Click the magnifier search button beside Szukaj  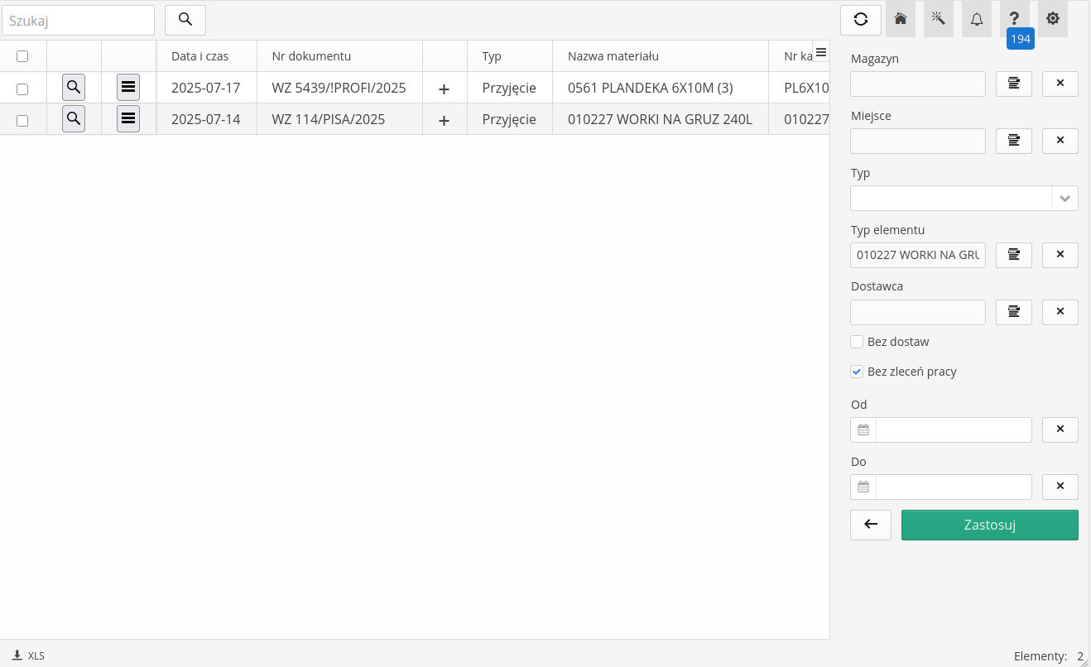185,20
